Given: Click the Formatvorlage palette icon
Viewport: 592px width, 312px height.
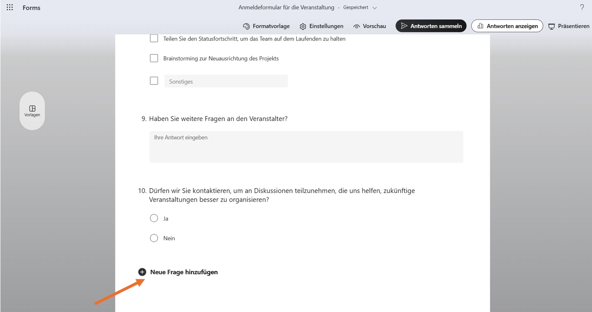Looking at the screenshot, I should [x=246, y=26].
